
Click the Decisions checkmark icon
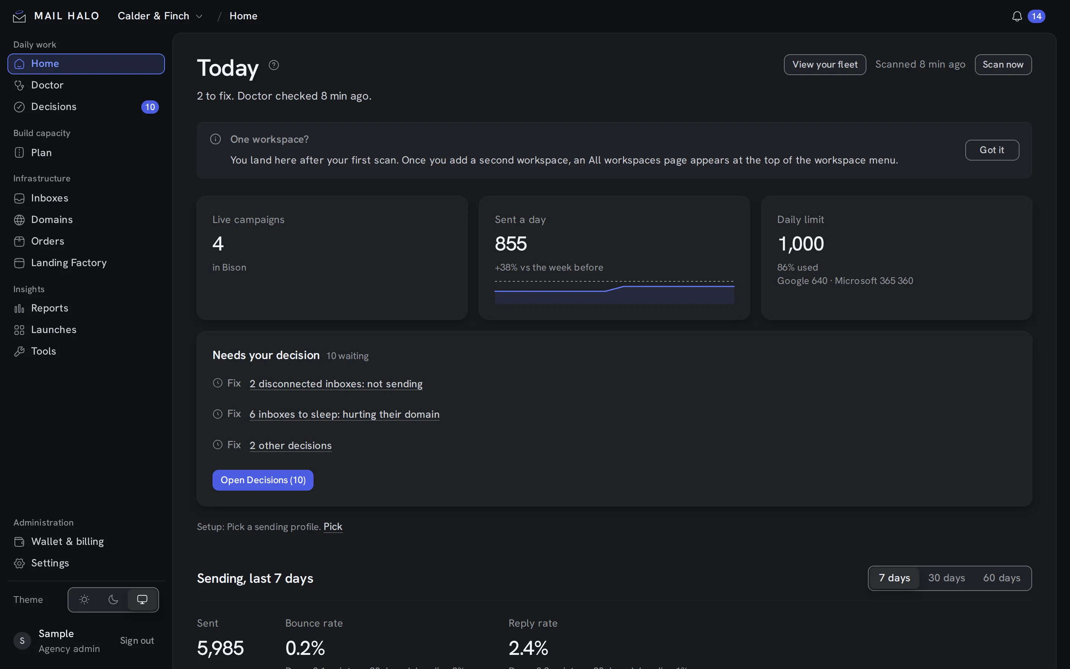(19, 107)
